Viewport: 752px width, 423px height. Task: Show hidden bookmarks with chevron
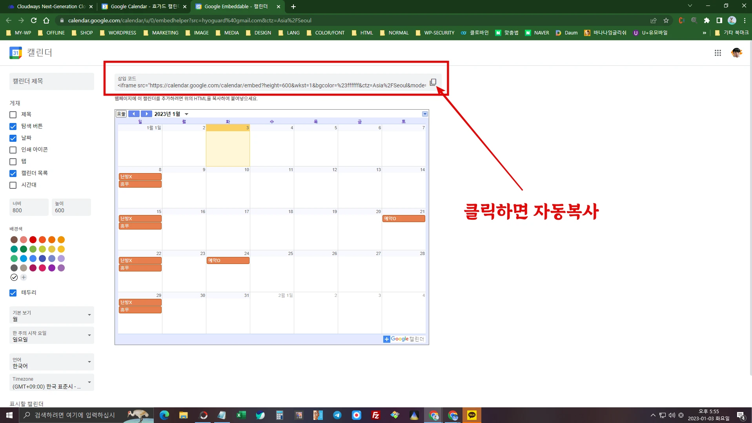(x=705, y=33)
